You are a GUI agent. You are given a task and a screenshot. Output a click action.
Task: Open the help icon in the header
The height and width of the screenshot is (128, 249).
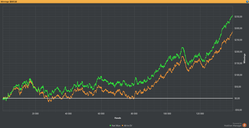point(247,1)
